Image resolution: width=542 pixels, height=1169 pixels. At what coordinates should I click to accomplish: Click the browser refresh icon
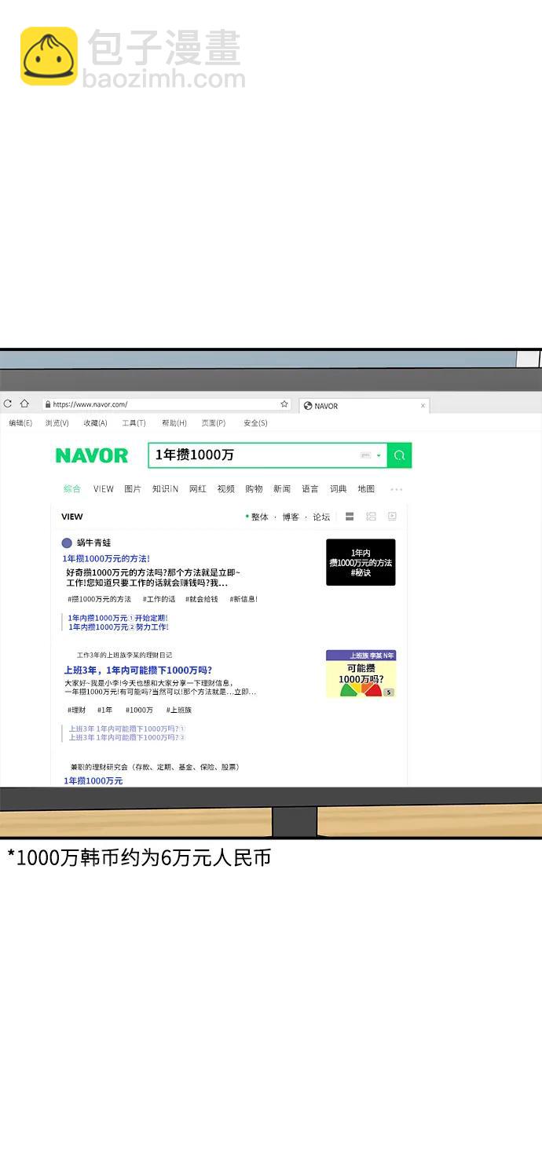point(8,404)
